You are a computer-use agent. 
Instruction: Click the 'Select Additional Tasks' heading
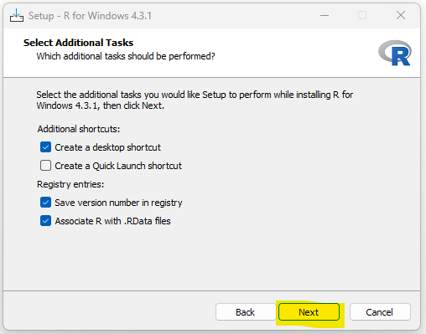[78, 43]
